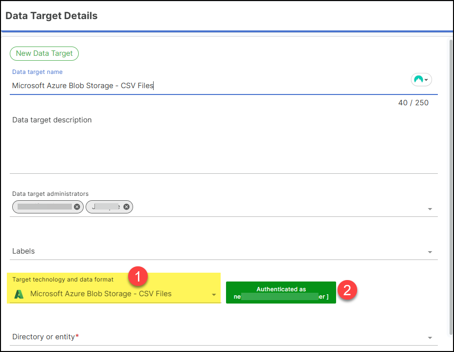This screenshot has height=352, width=454.
Task: Remove the first administrator chip
Action: coord(77,207)
